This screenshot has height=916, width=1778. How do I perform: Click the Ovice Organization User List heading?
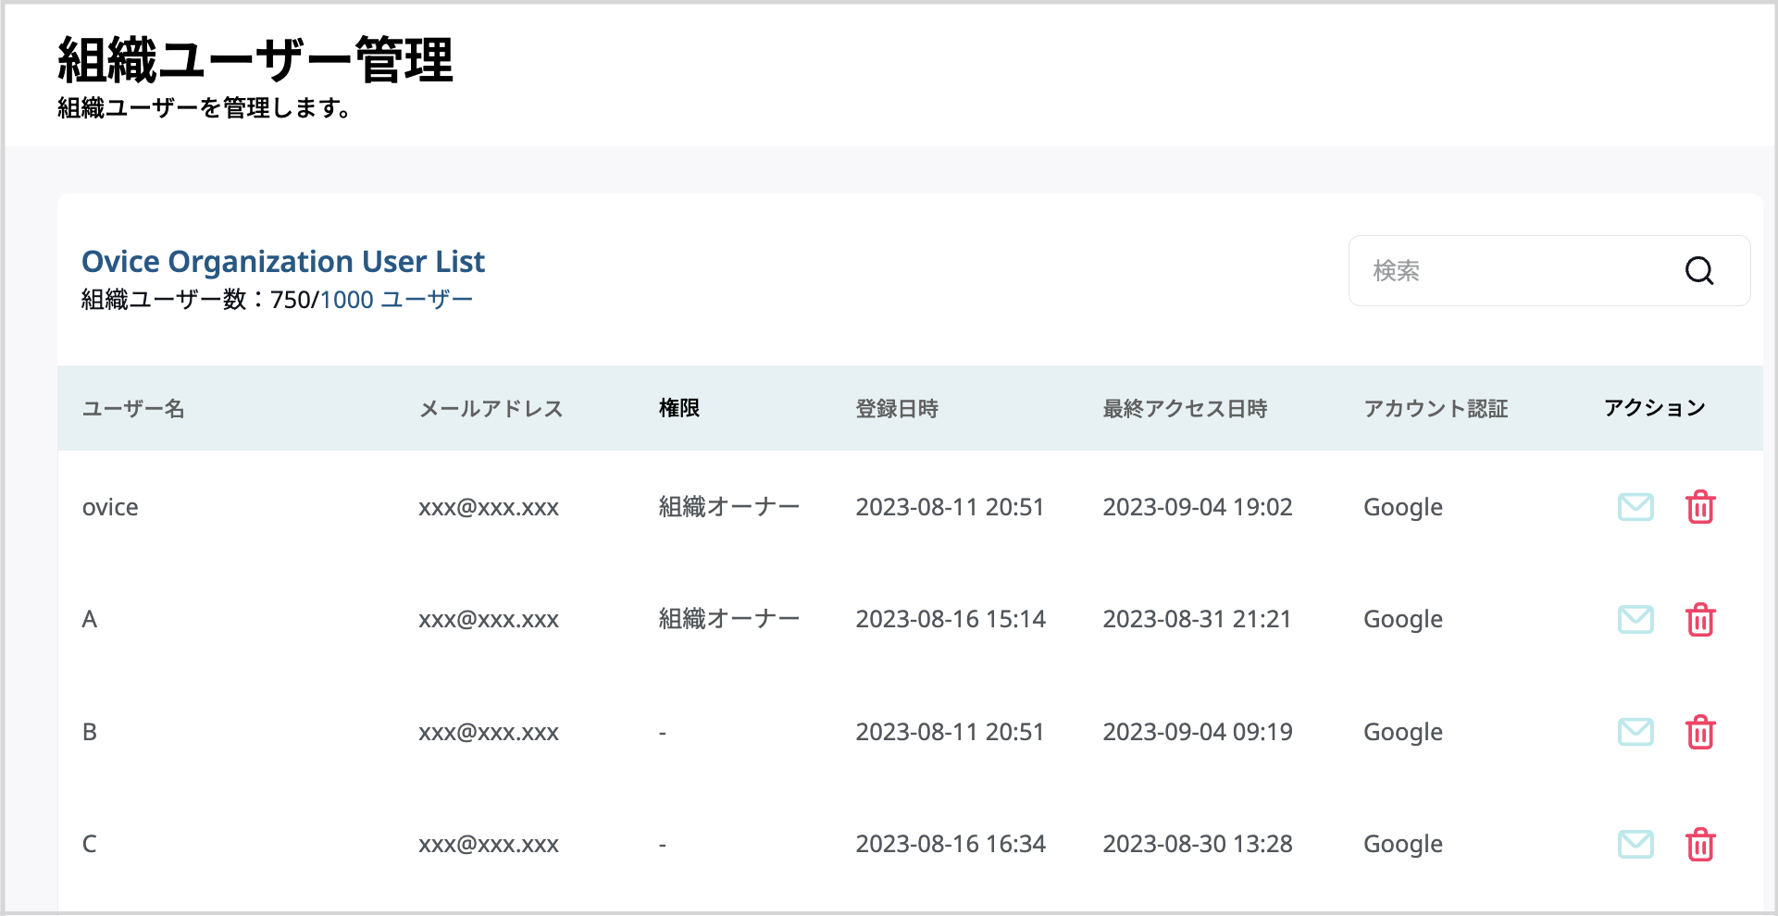pos(283,262)
